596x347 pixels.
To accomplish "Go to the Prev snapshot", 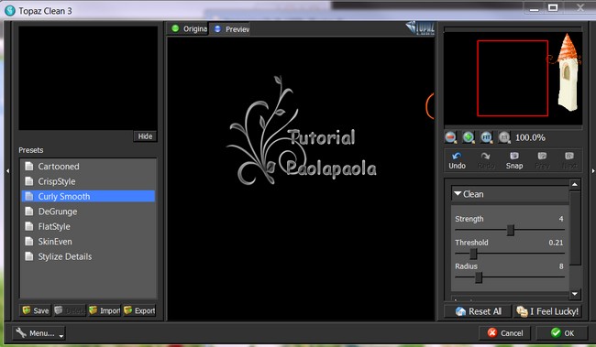I will click(542, 160).
